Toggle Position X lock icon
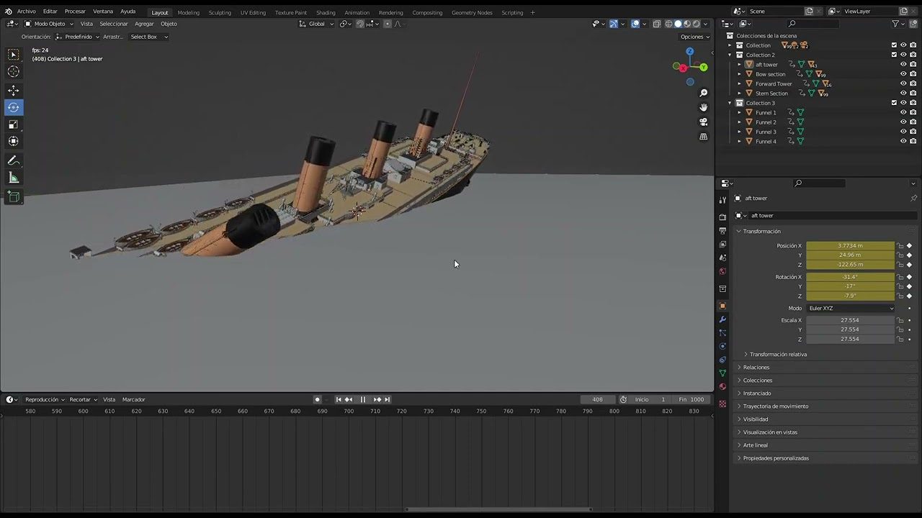922x518 pixels. 900,246
